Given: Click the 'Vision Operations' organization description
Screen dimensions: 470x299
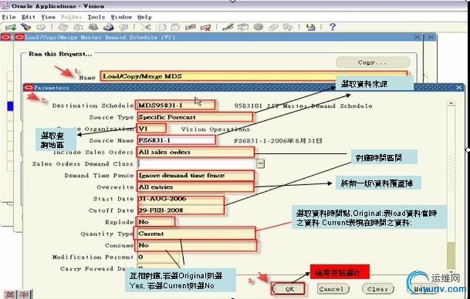Looking at the screenshot, I should 215,129.
